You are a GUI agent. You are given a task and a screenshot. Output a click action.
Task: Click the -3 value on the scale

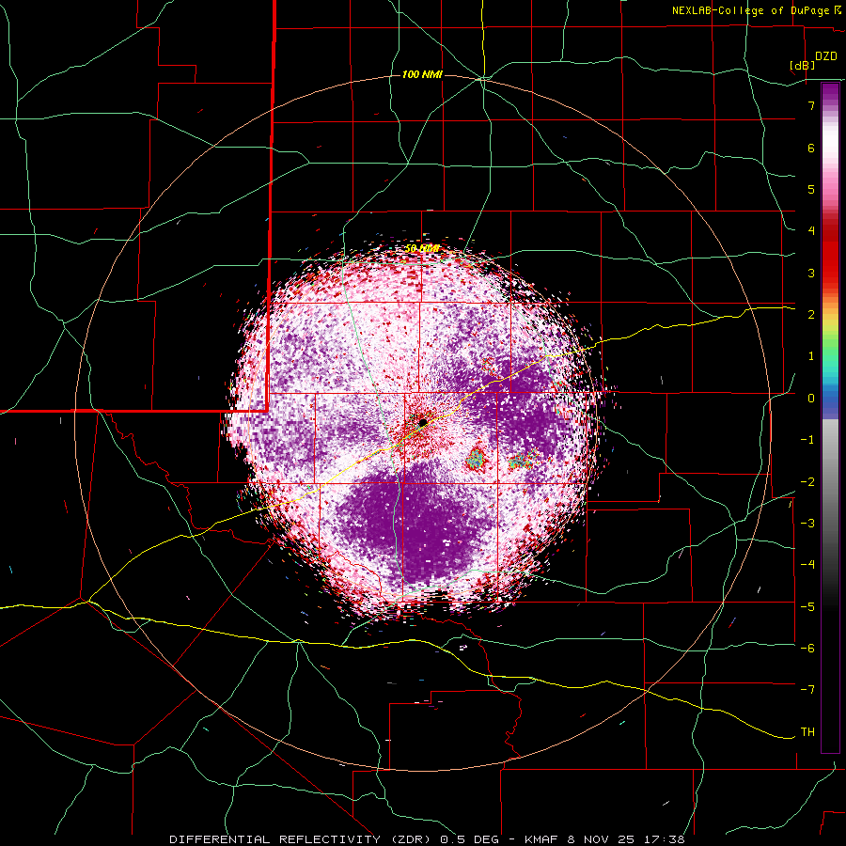click(x=807, y=523)
